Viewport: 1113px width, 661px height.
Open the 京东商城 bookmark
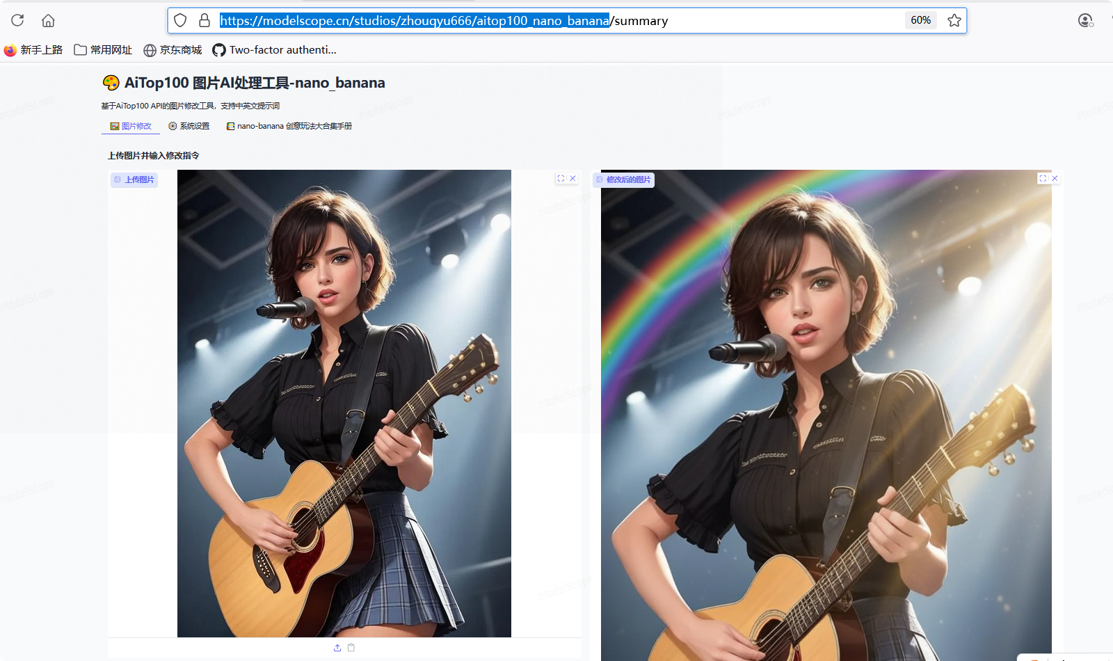(173, 50)
